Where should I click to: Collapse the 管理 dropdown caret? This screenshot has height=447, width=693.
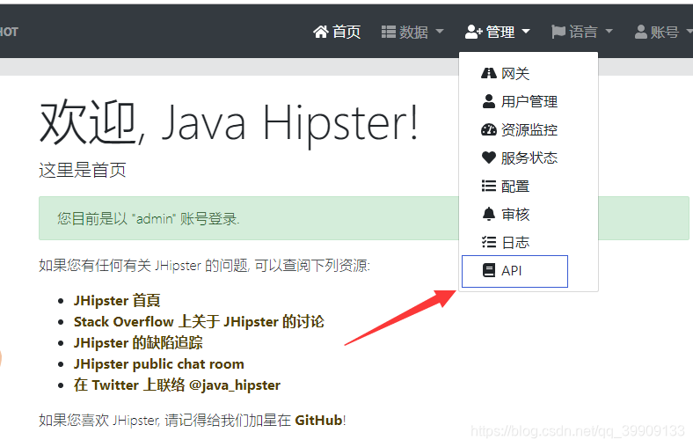tap(526, 32)
